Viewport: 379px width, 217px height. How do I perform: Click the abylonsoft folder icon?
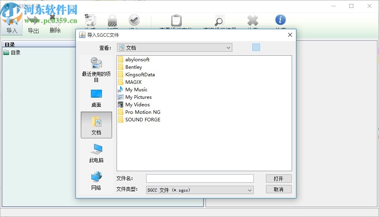121,59
